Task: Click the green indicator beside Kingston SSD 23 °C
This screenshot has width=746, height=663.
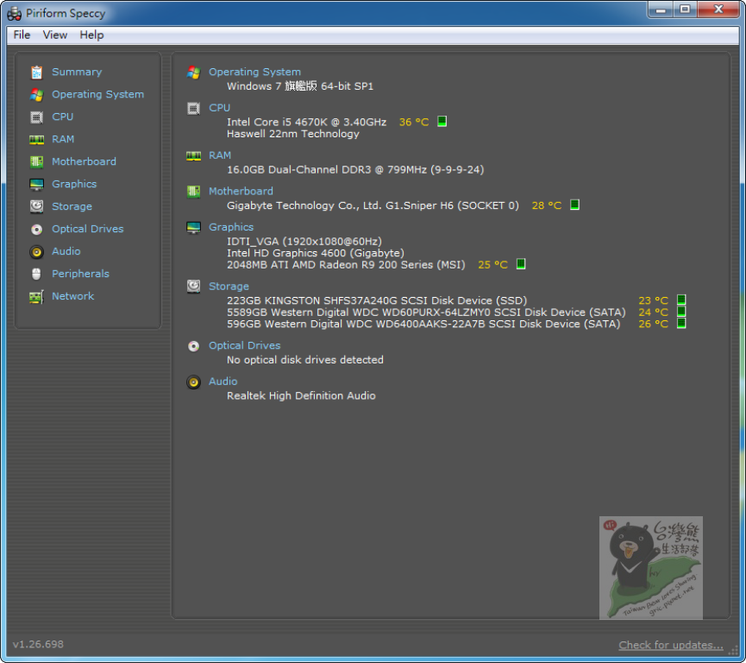Action: [681, 300]
